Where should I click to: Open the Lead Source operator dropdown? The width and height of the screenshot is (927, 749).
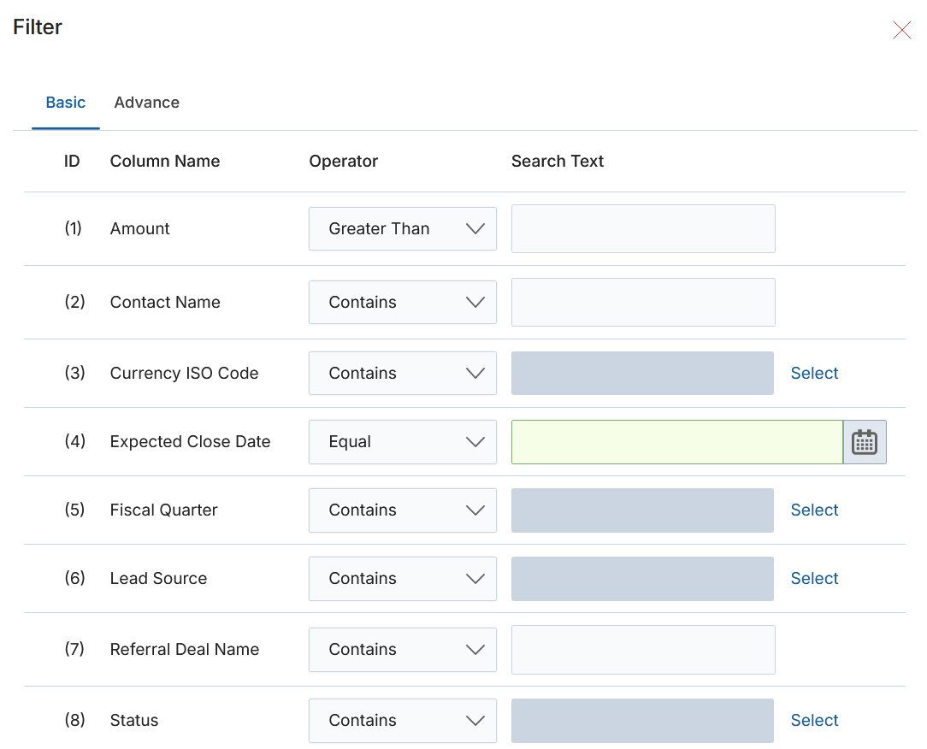(403, 579)
